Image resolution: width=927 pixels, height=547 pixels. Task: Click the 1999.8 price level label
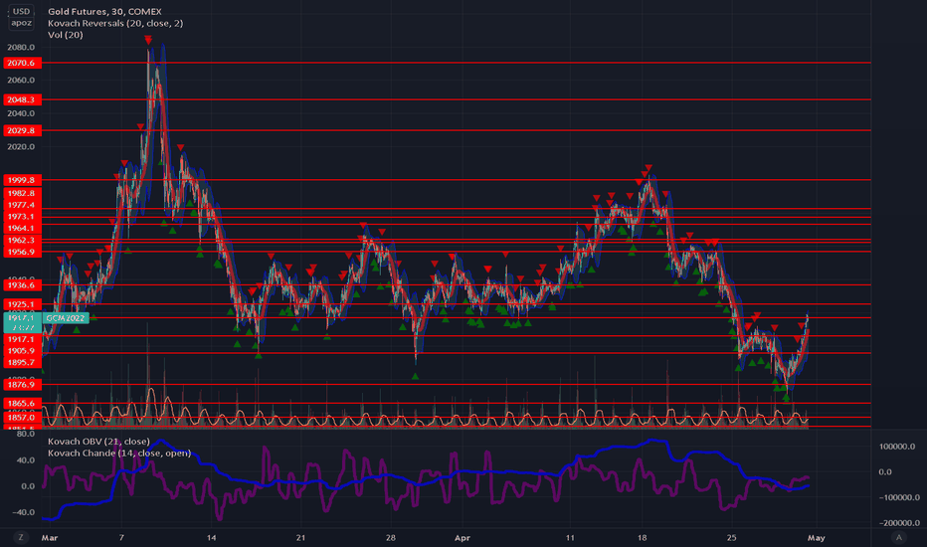tap(21, 180)
